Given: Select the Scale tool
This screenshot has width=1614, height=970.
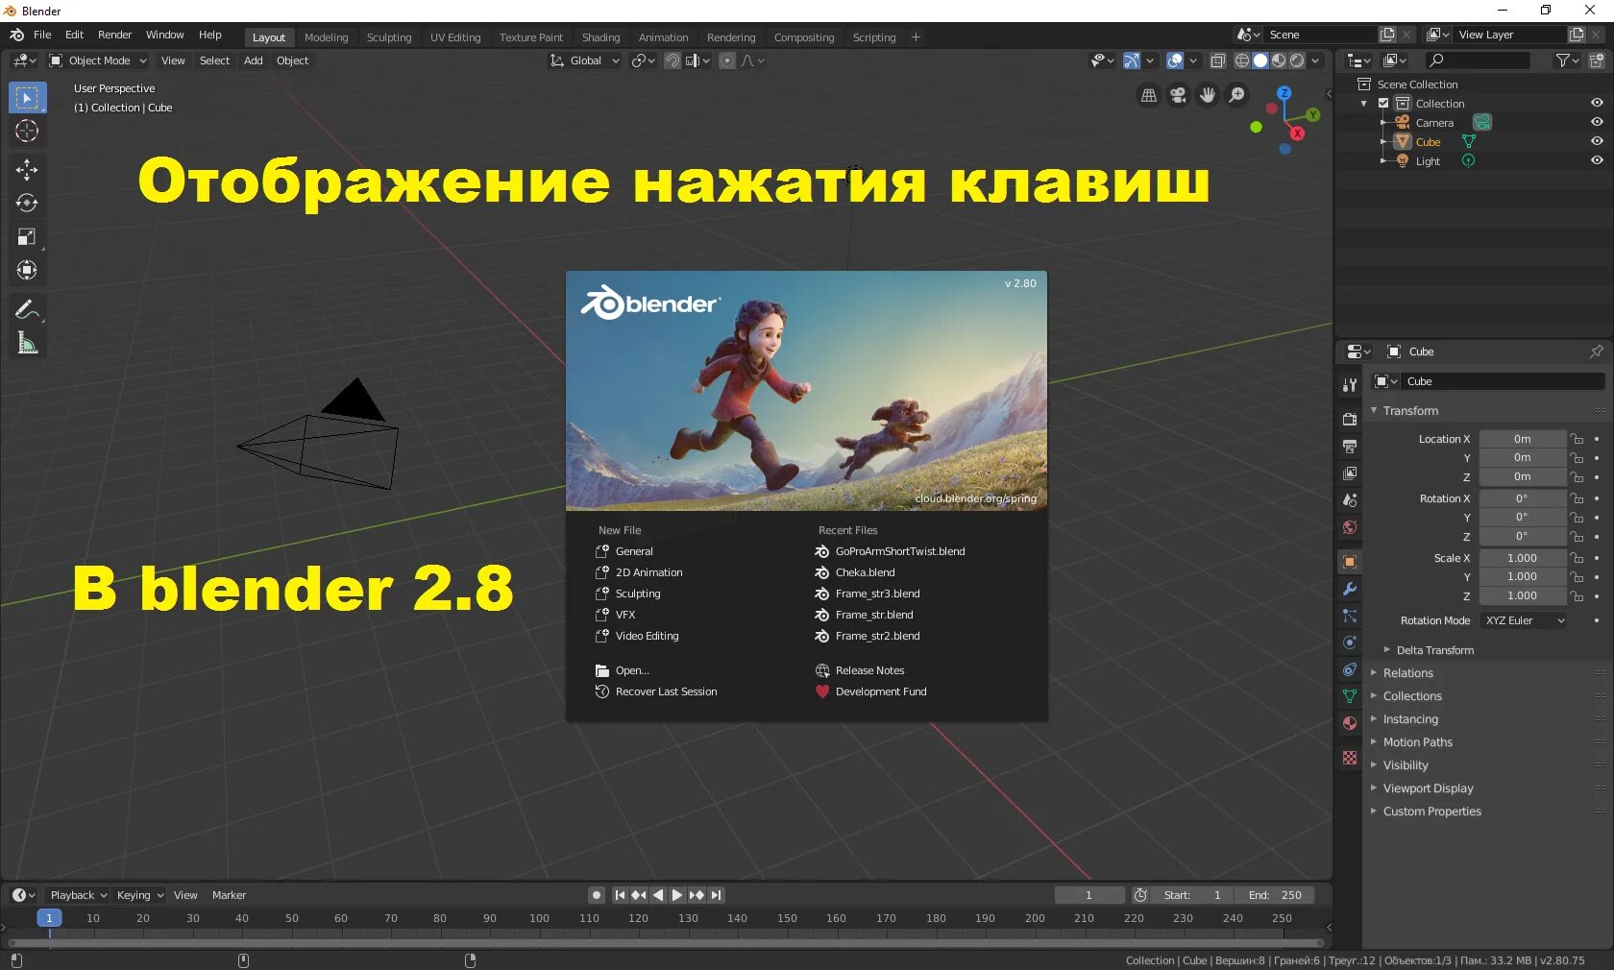Looking at the screenshot, I should coord(27,236).
